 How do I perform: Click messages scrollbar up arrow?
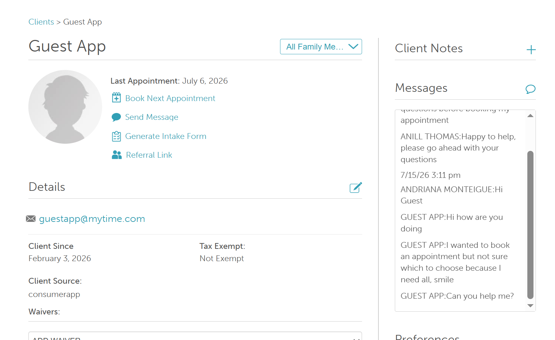pos(530,116)
